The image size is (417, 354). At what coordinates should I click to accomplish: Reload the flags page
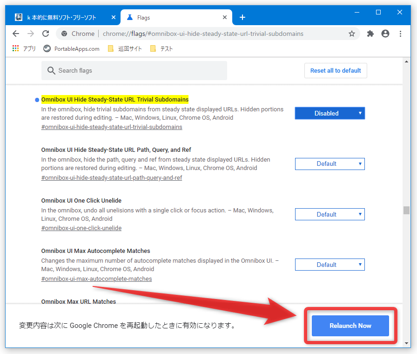click(46, 34)
